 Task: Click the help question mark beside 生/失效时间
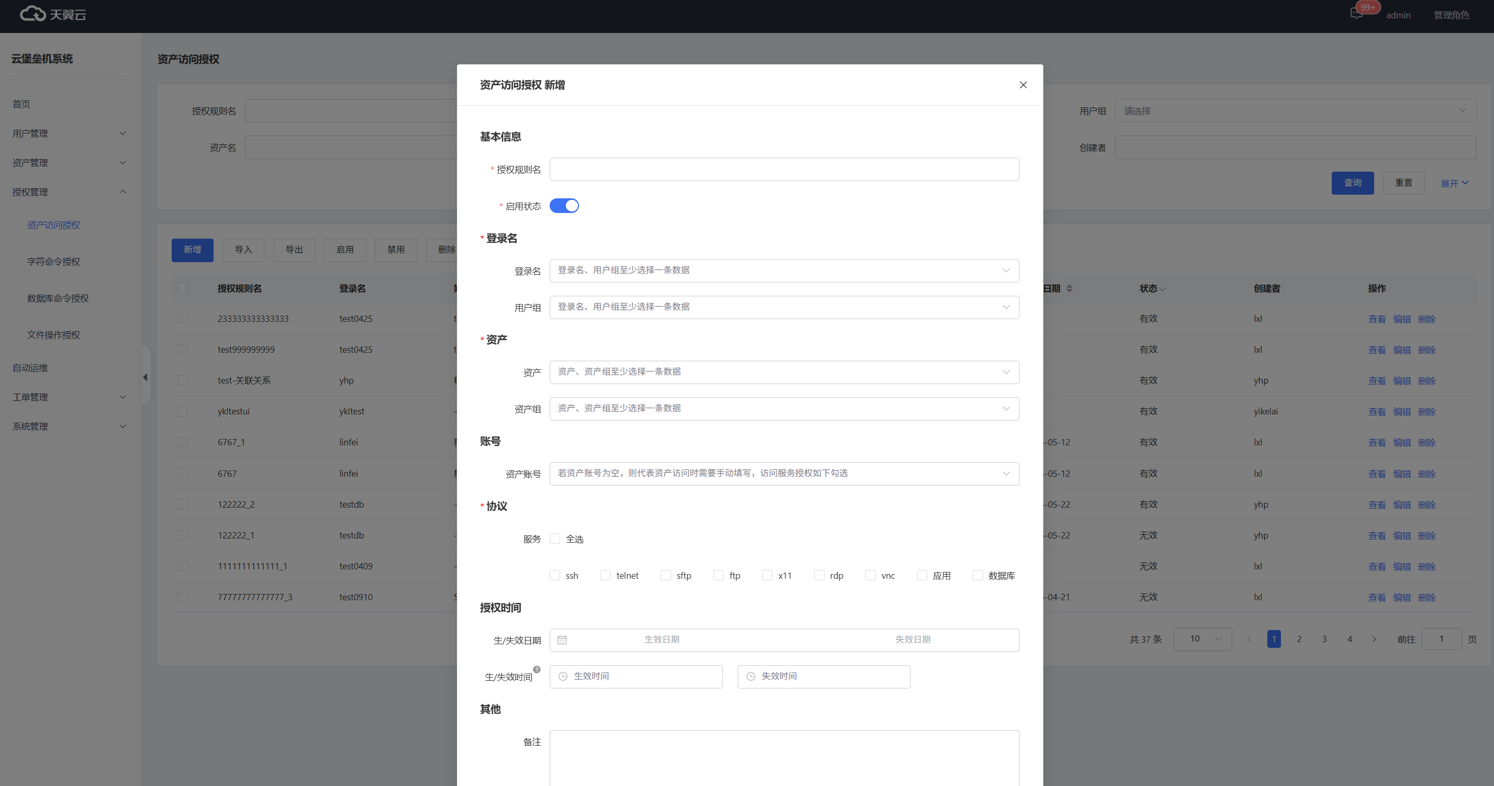coord(537,669)
